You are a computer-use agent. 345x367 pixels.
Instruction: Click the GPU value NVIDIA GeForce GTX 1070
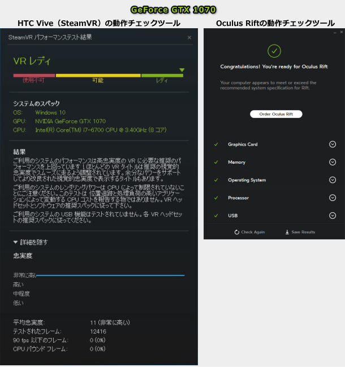click(71, 121)
